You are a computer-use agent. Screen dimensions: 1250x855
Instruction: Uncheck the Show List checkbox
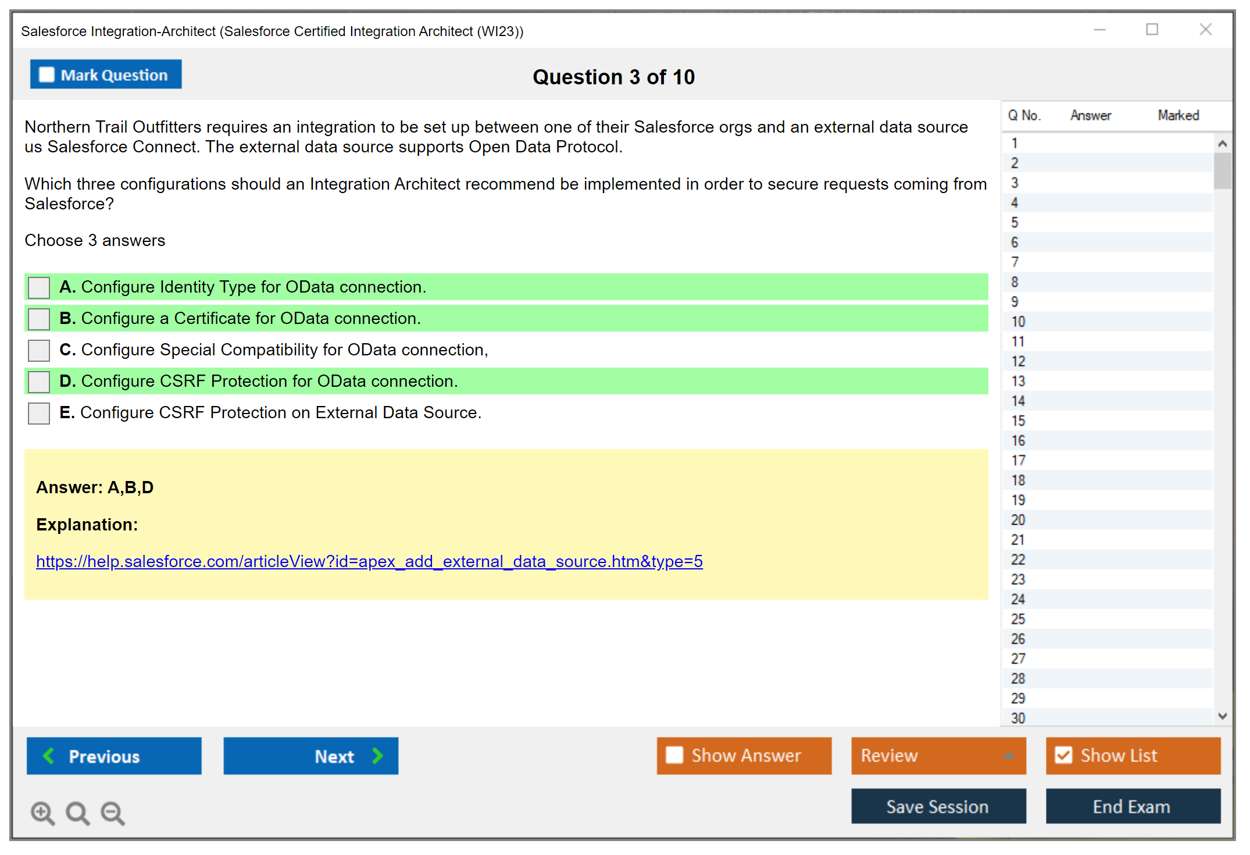[x=1063, y=755]
